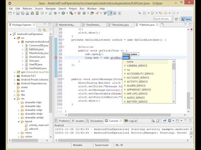
Task: Click Display Selected Console monitor icon
Action: coord(170,121)
